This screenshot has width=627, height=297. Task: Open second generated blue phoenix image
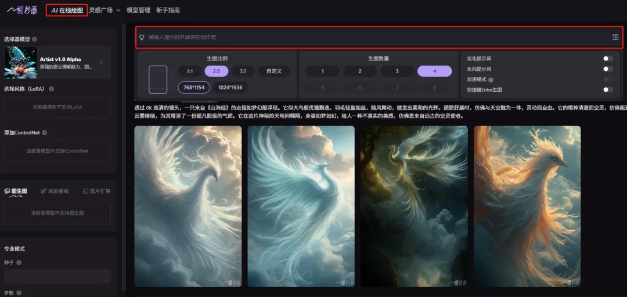[x=301, y=206]
